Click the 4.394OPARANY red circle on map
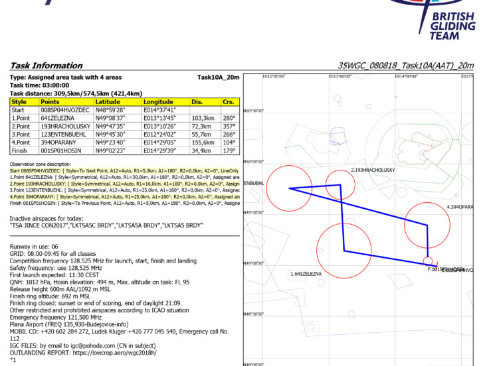 click(429, 226)
